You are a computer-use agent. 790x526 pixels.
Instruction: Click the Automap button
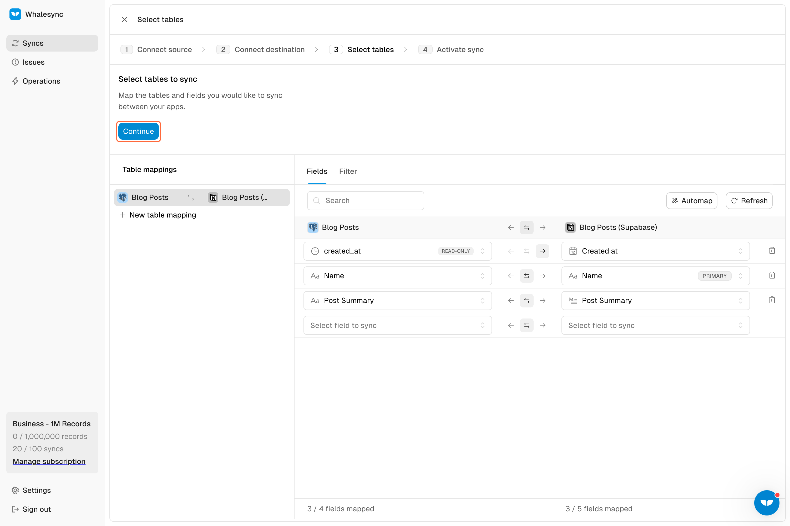[692, 201]
